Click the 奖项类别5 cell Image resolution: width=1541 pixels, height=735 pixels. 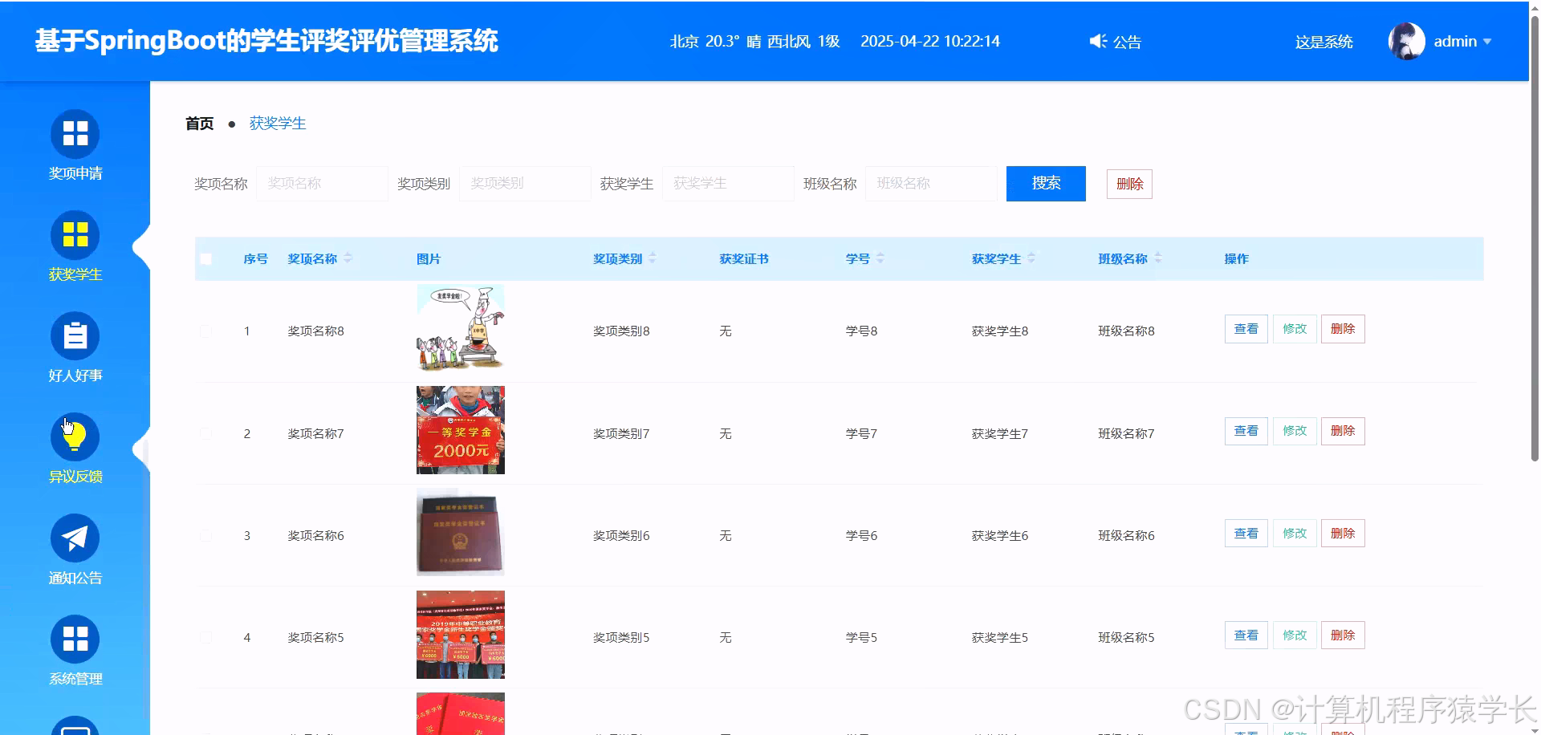(621, 637)
